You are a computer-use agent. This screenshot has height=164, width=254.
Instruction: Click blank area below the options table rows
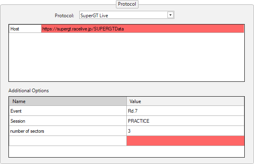click(126, 151)
